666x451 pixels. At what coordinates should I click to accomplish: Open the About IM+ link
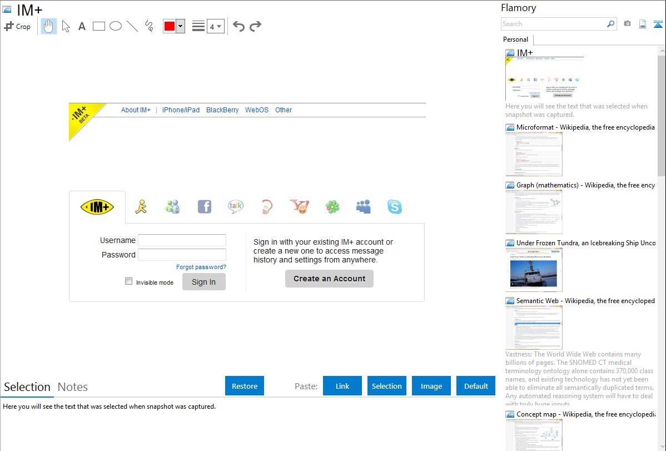136,110
